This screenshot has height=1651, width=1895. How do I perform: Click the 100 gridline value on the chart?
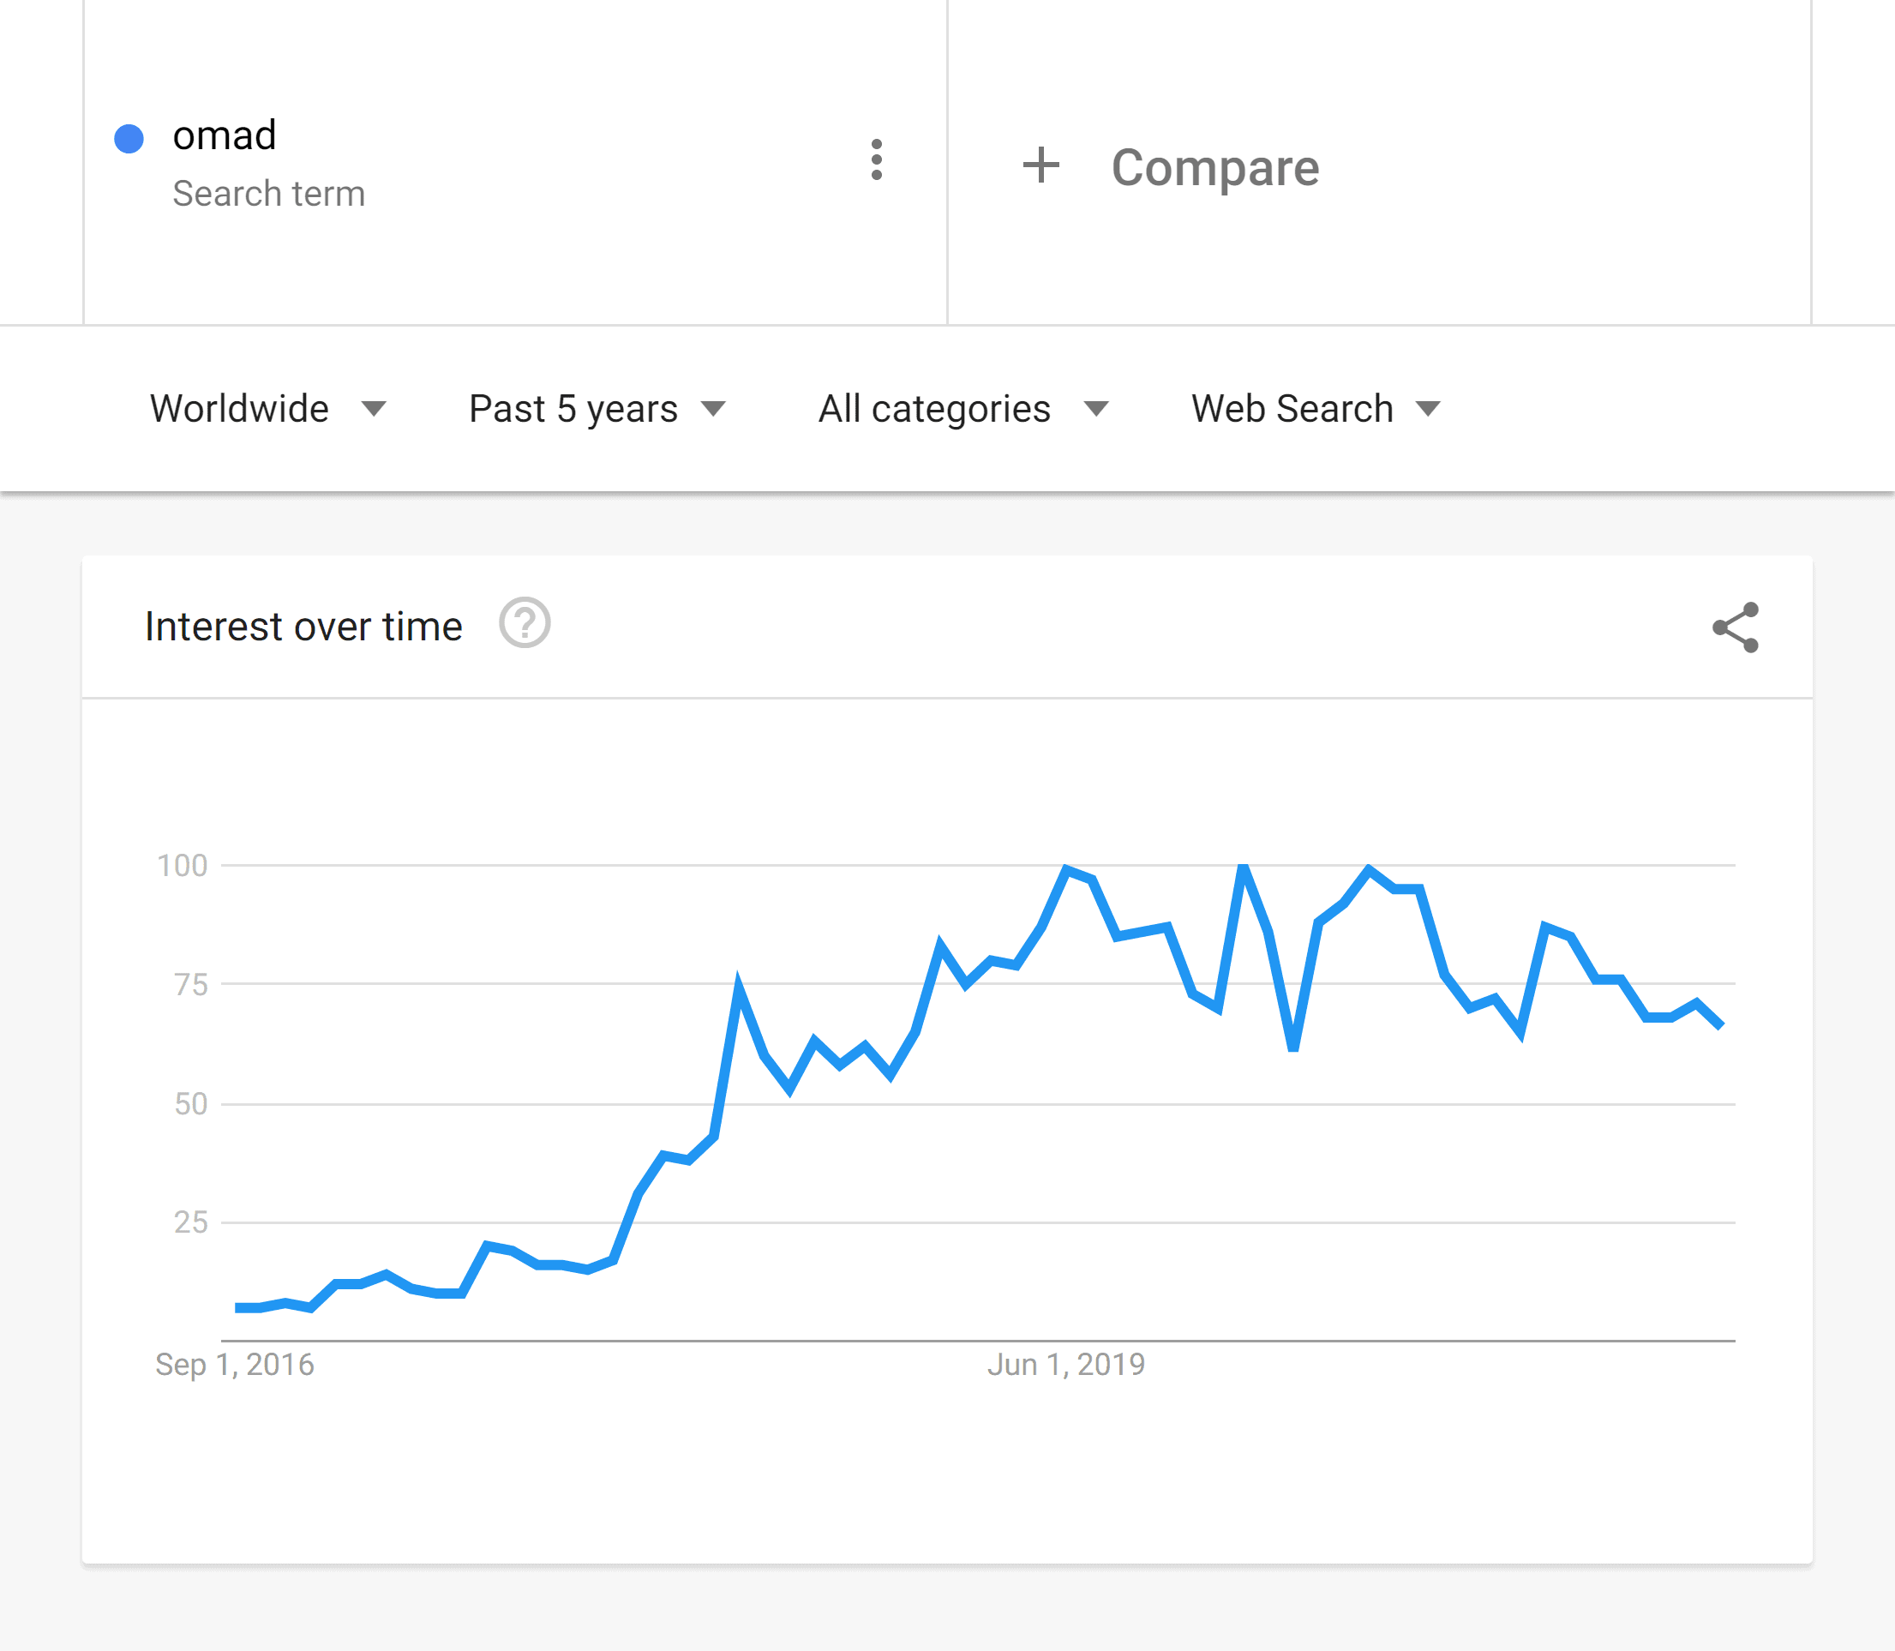(x=182, y=866)
